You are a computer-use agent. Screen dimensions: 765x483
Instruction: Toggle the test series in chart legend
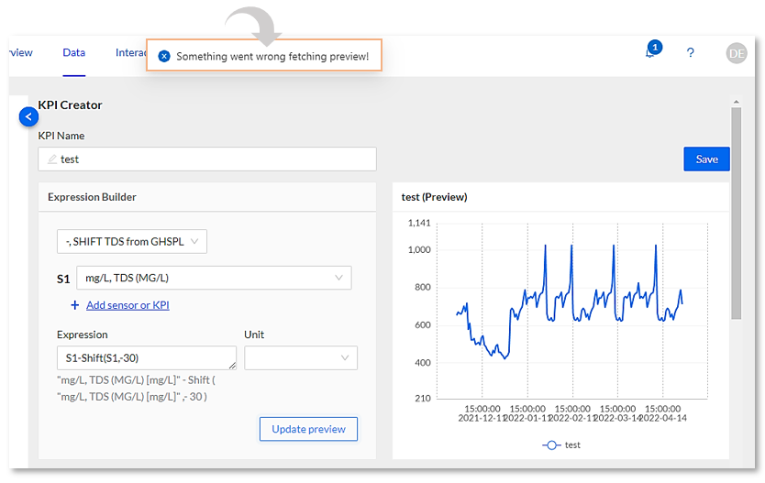[561, 445]
